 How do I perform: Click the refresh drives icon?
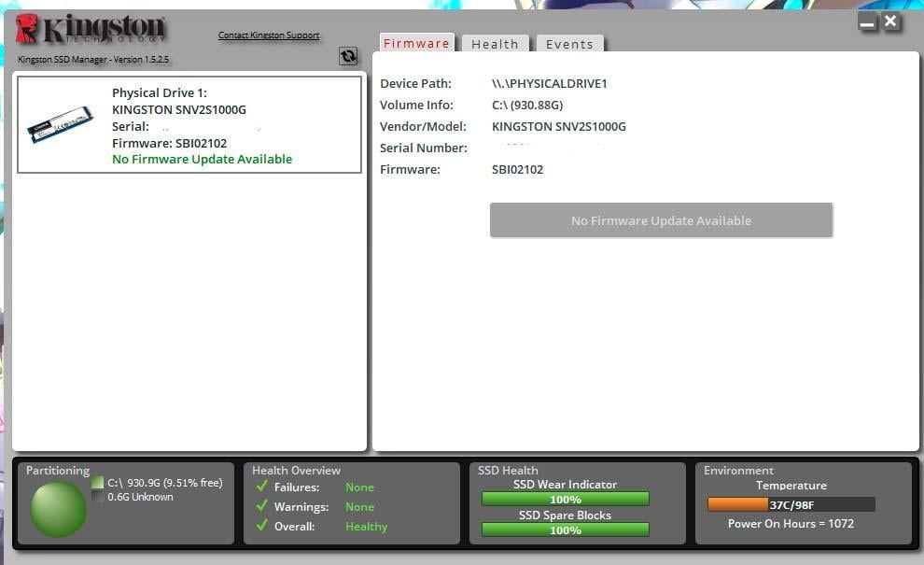pyautogui.click(x=348, y=56)
